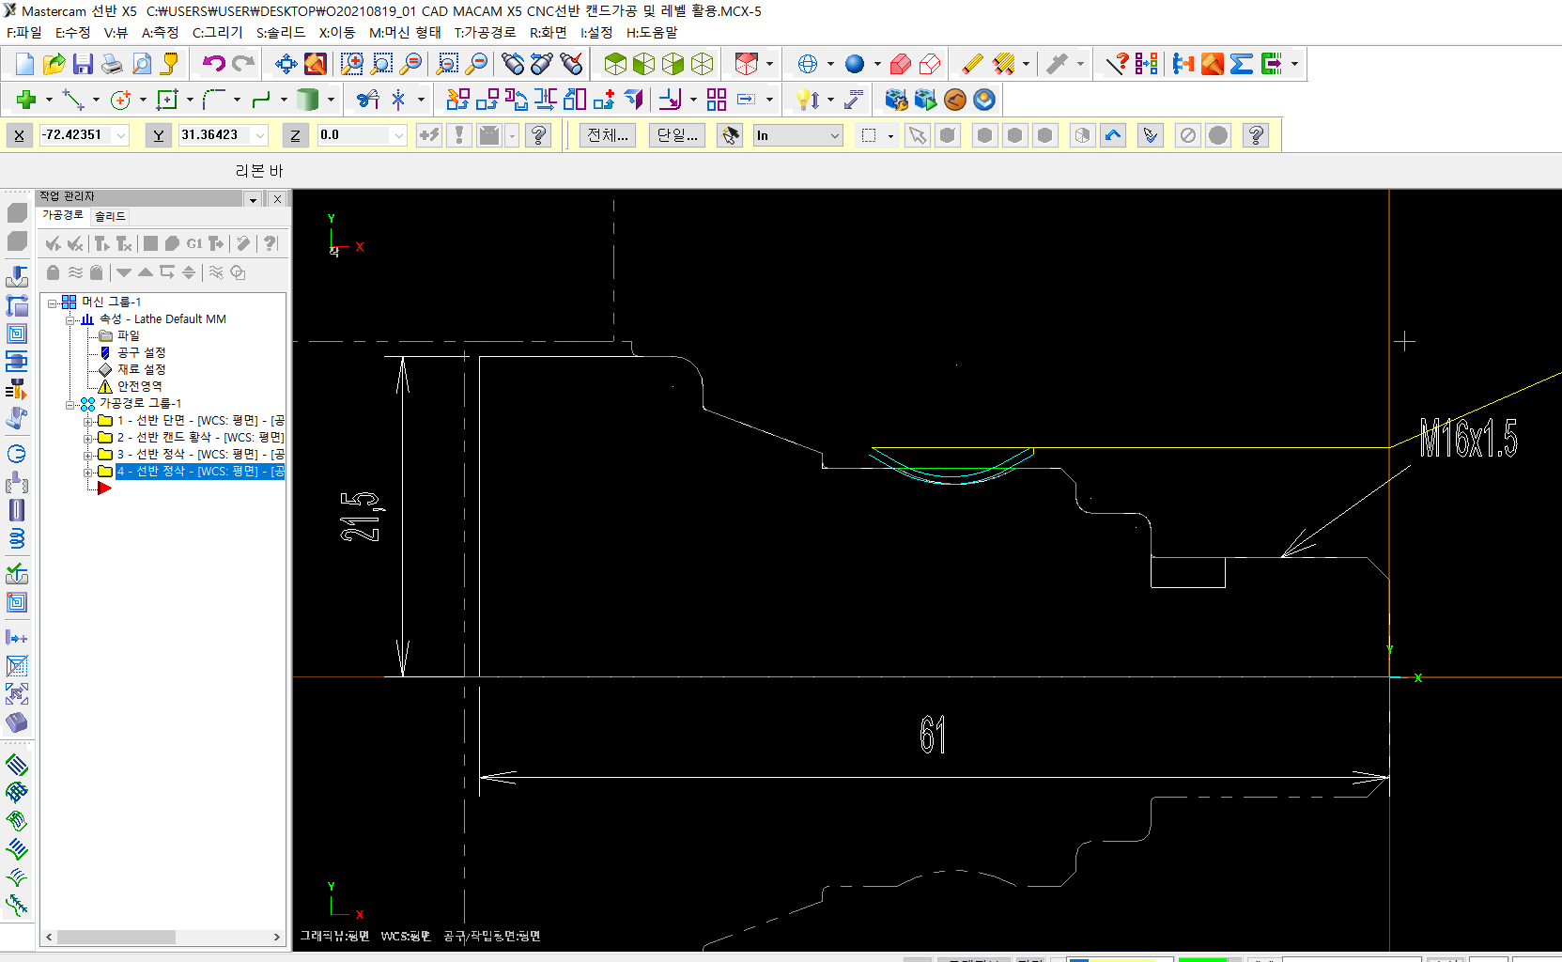Click the Y coordinate lock button
This screenshot has height=962, width=1562.
(159, 135)
